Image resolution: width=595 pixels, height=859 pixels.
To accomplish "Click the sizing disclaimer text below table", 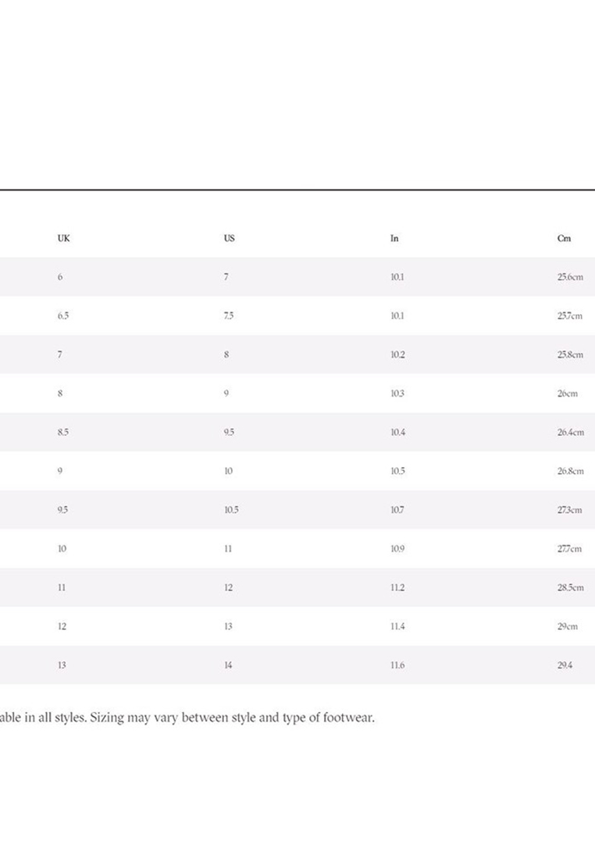I will click(187, 718).
